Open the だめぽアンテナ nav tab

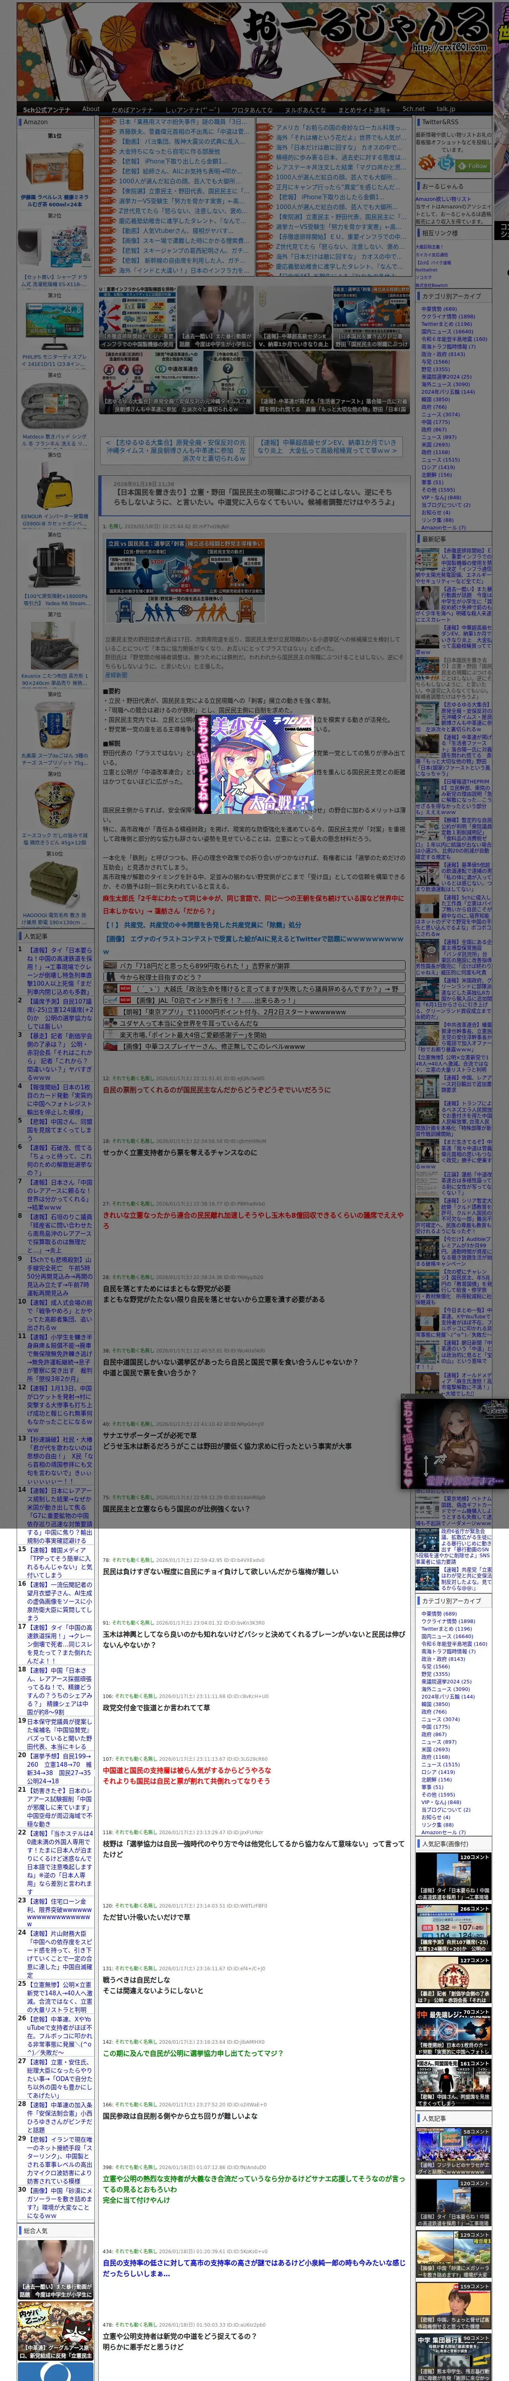click(132, 110)
